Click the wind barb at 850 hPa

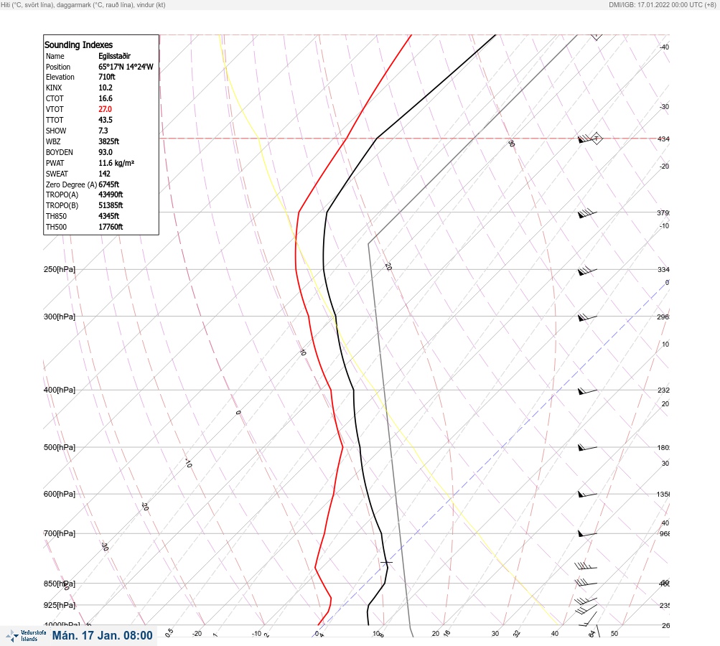tap(586, 583)
